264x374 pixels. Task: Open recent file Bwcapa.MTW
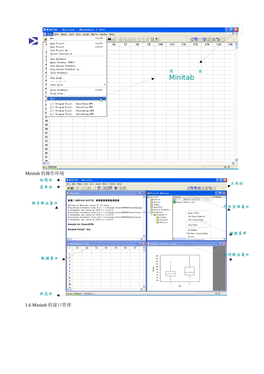tap(76, 114)
